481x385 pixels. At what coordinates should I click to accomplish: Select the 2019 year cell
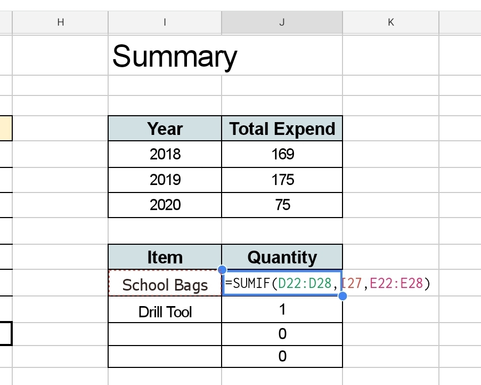click(165, 179)
